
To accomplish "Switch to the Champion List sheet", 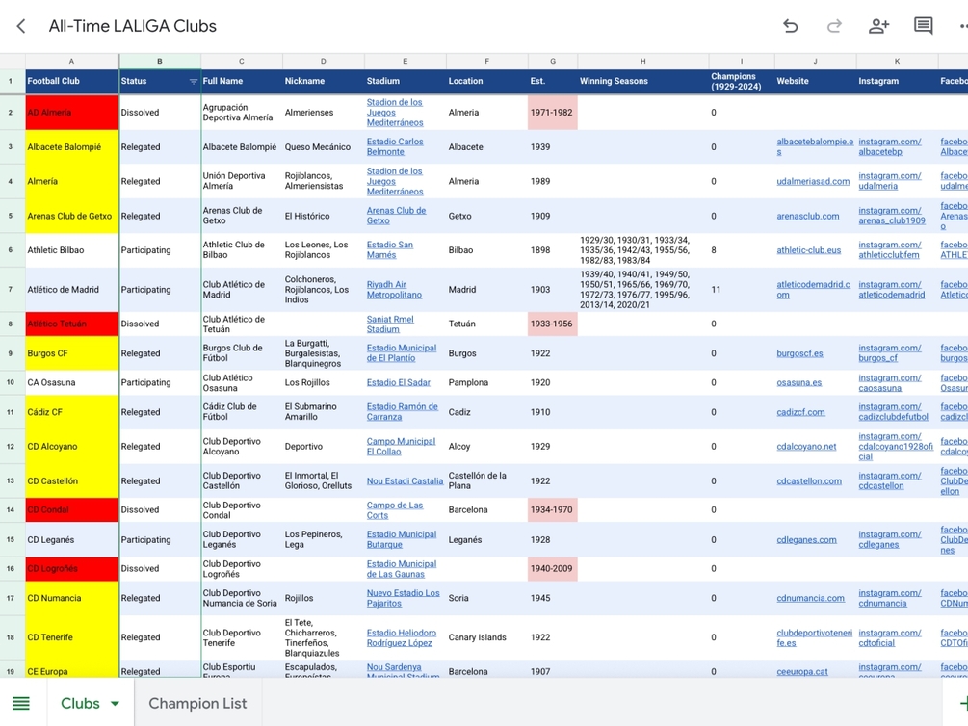I will [x=197, y=703].
